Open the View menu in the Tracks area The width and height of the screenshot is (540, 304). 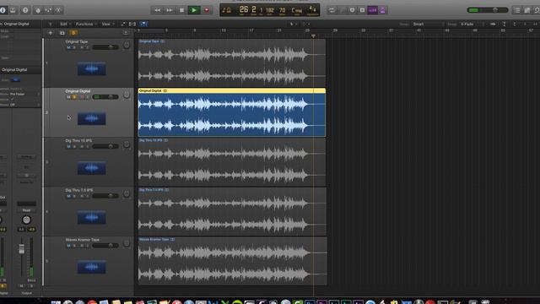pyautogui.click(x=107, y=24)
